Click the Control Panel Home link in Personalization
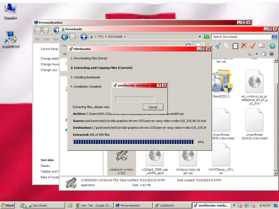 point(50,49)
